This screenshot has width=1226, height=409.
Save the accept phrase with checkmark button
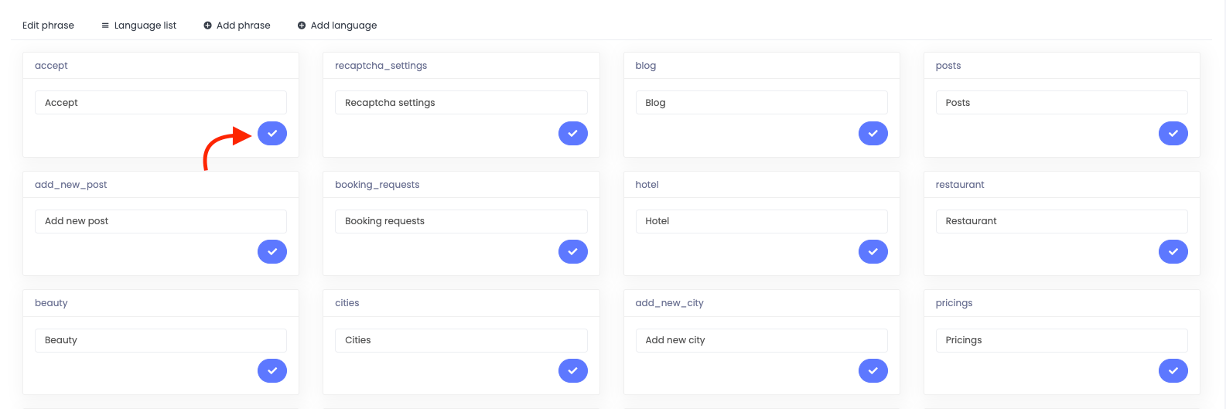pos(272,134)
